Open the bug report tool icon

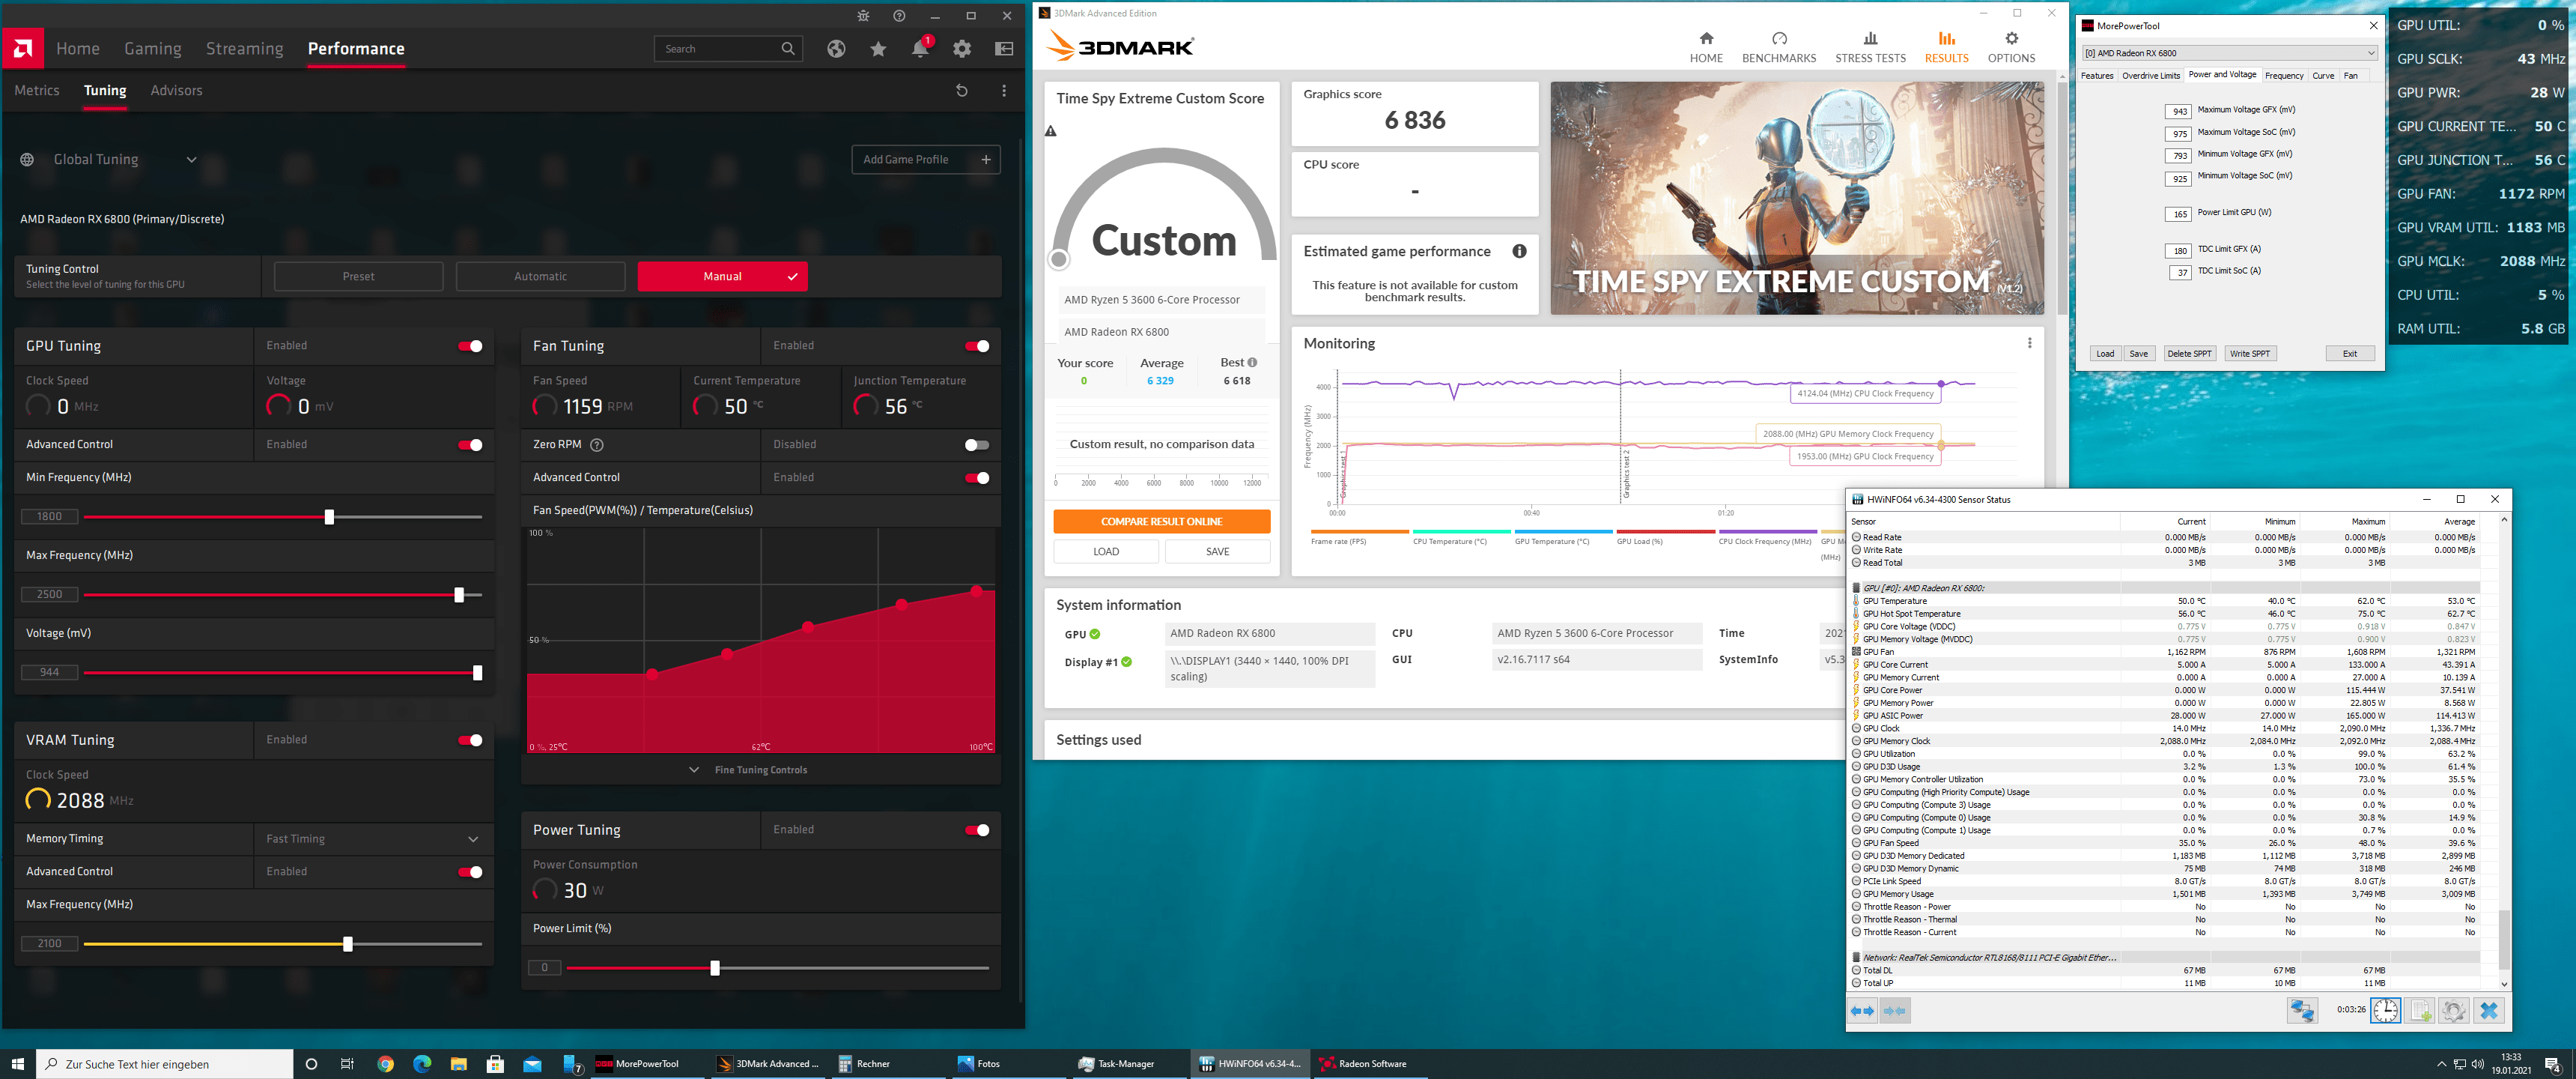[863, 16]
